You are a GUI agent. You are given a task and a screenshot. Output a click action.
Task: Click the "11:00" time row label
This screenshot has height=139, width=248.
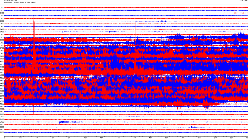(2, 67)
